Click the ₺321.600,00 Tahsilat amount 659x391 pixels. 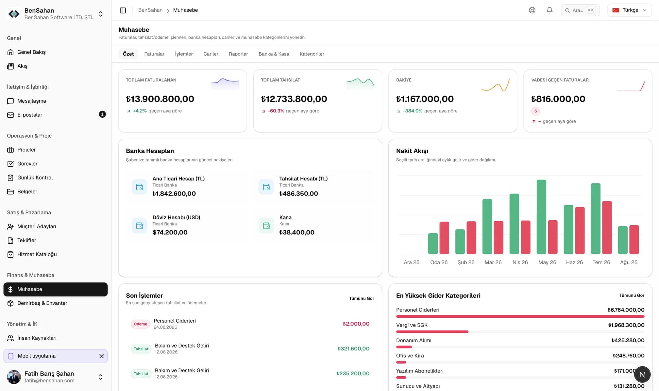(353, 349)
